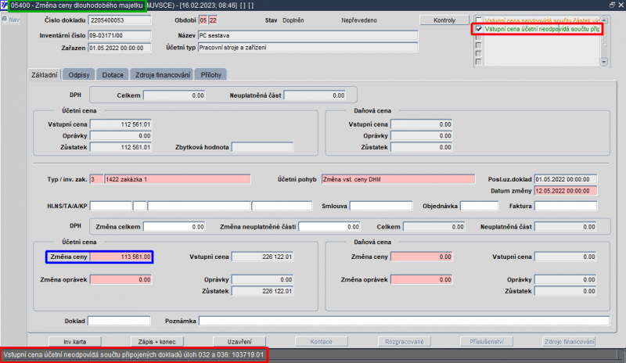Screen dimensions: 626x363
Task: Open the Kontroly checks button
Action: (x=444, y=20)
